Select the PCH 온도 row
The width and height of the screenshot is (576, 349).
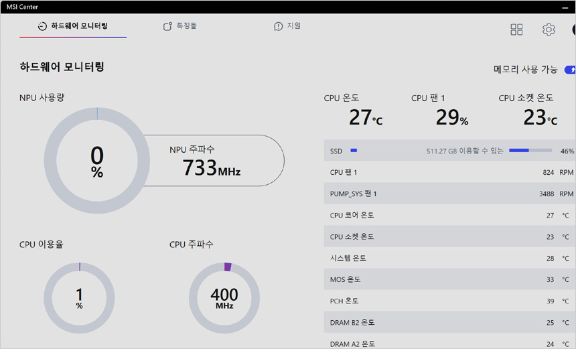coord(450,301)
